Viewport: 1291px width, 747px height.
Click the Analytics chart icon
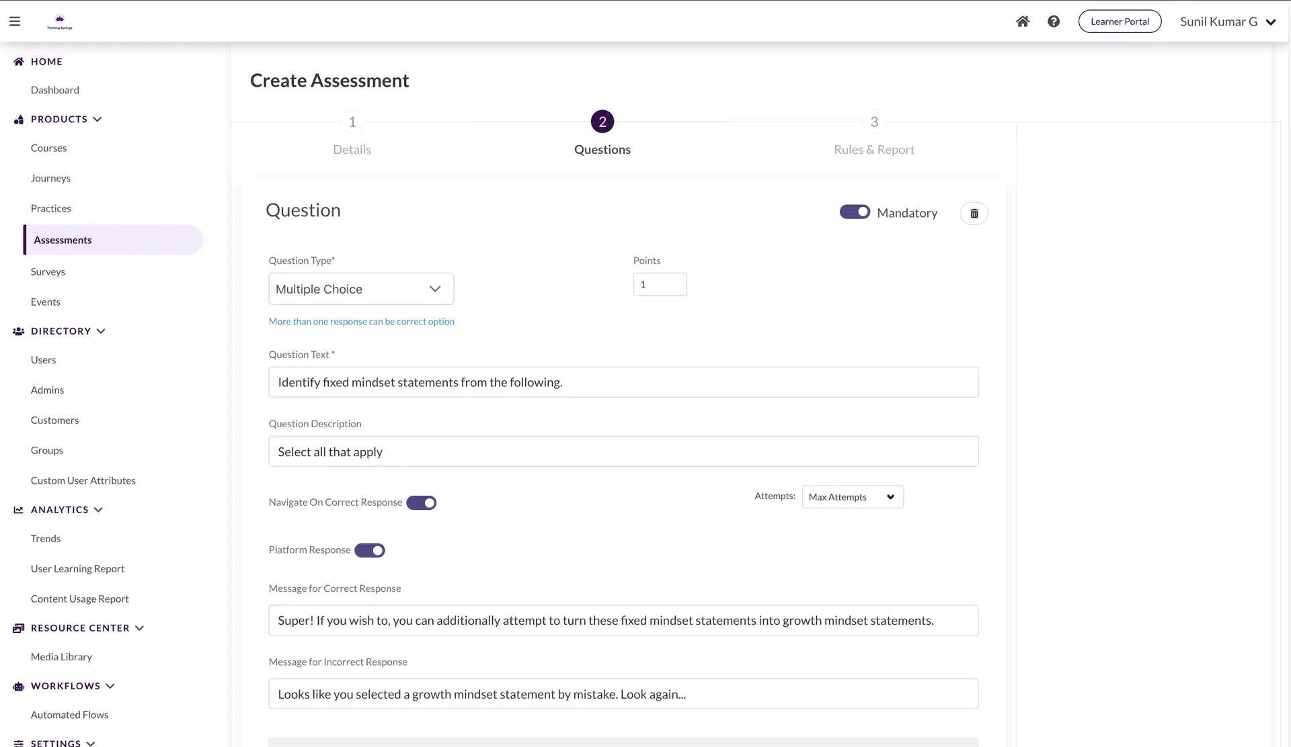click(19, 510)
